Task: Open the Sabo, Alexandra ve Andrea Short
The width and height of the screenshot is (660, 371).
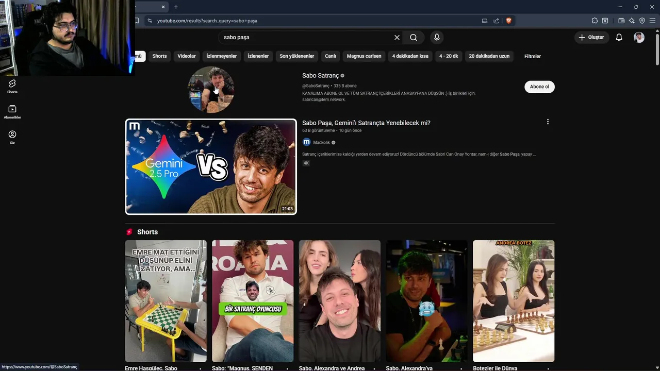Action: pos(340,301)
